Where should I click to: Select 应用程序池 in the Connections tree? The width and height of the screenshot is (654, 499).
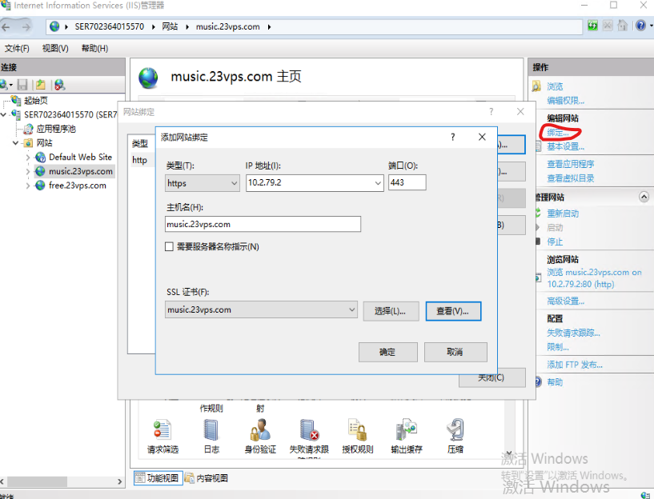pos(56,129)
